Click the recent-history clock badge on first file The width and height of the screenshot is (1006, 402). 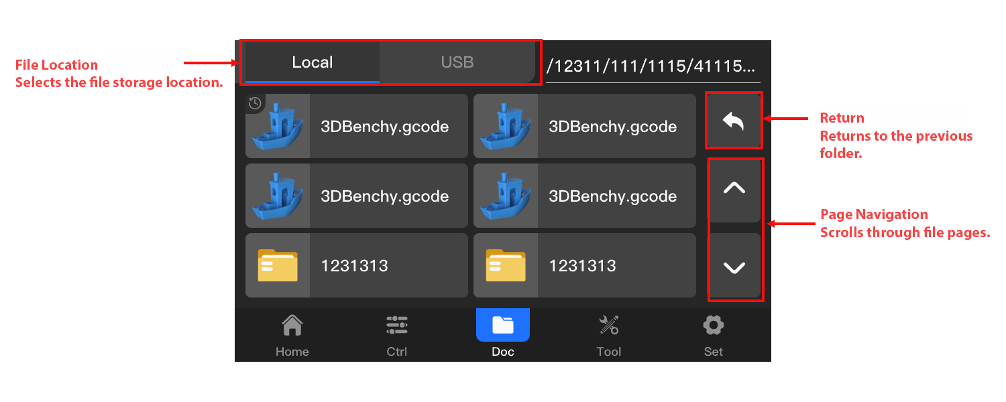point(255,103)
